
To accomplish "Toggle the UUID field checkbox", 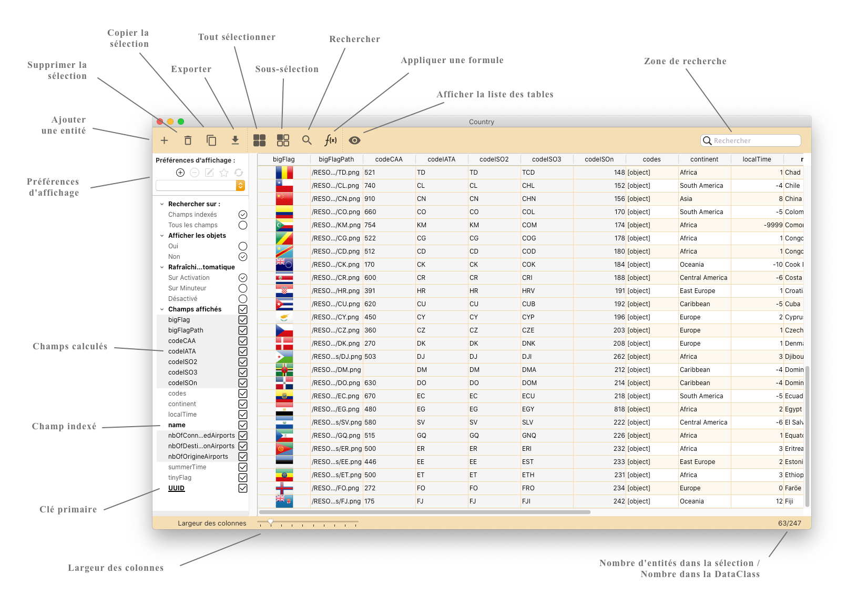I will (243, 488).
